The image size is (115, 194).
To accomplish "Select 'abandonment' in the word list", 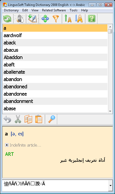I will pos(55,101).
